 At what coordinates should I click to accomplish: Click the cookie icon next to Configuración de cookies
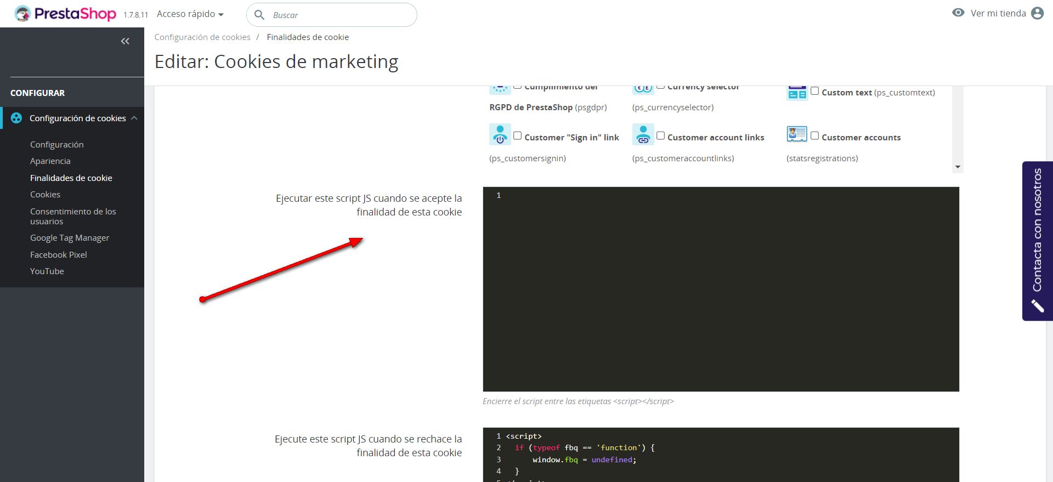pos(16,118)
